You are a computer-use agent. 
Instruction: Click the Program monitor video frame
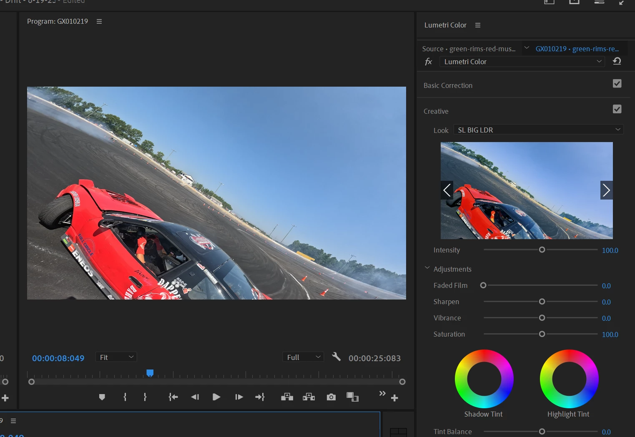(216, 193)
